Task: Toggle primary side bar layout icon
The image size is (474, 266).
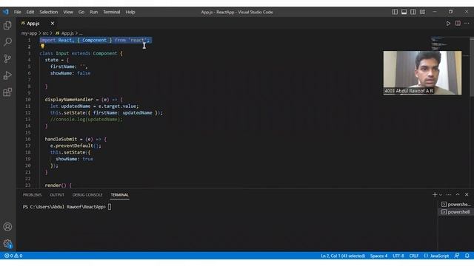Action: [x=395, y=12]
